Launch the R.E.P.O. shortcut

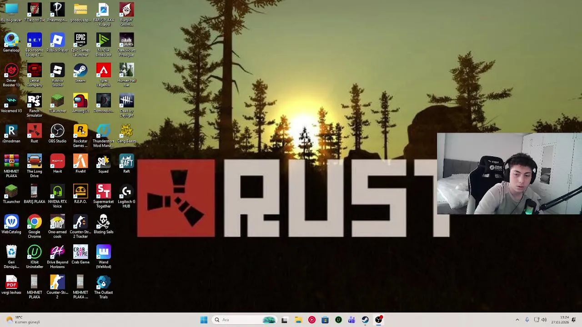80,194
